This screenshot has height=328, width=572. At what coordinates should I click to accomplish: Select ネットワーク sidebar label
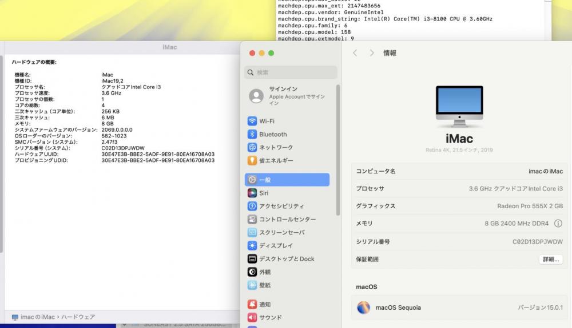click(x=276, y=147)
